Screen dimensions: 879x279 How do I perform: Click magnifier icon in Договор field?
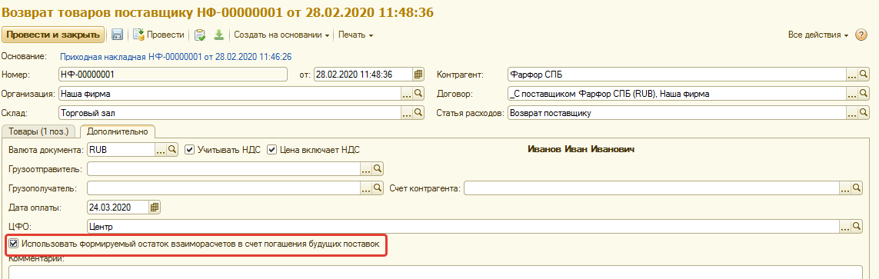pos(864,94)
